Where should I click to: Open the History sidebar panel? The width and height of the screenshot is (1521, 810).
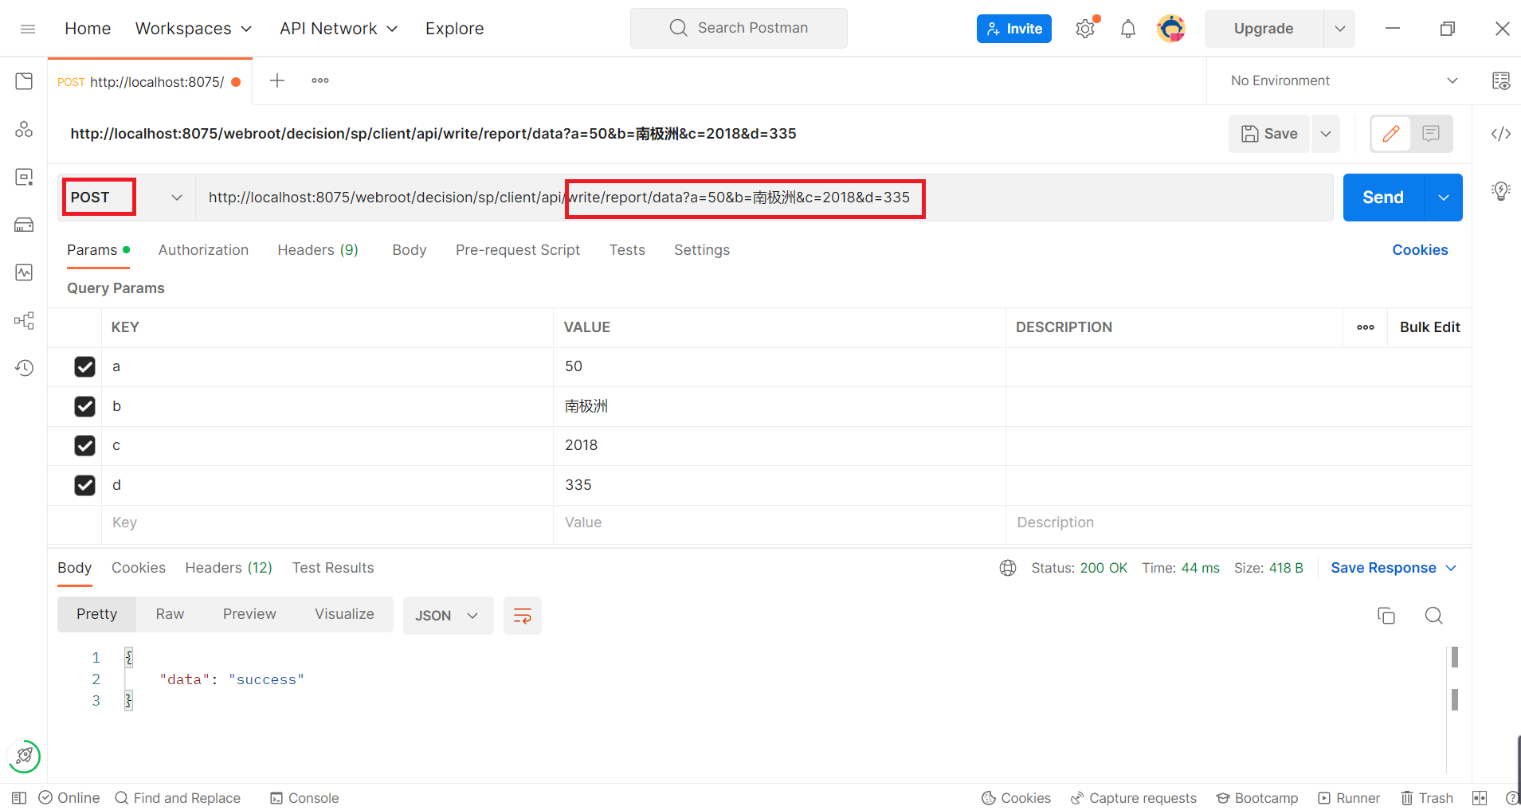tap(24, 368)
